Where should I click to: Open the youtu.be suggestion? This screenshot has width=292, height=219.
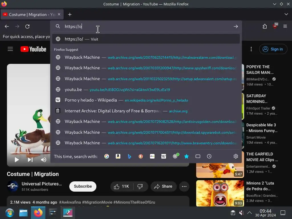(x=146, y=90)
